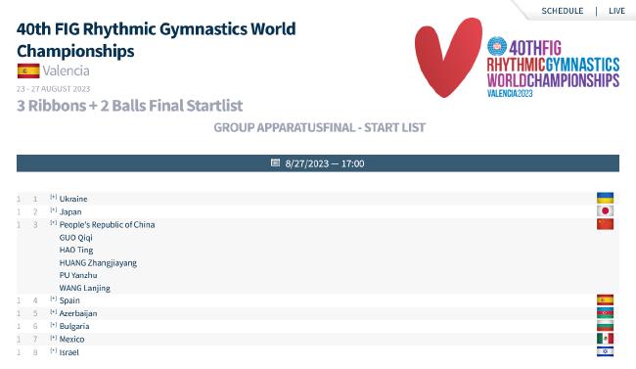Viewport: 636px width, 369px height.
Task: Click the Spanish flag beside Valencia
Action: (x=28, y=71)
